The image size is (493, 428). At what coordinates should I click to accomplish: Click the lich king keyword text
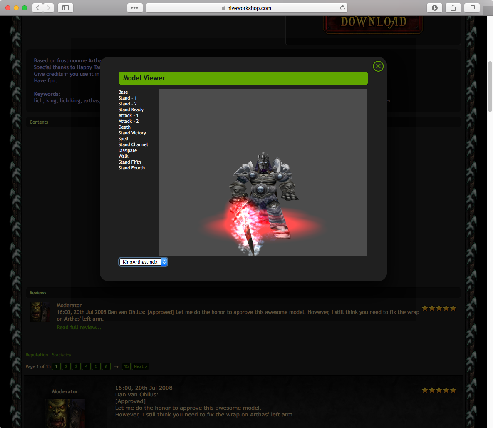pyautogui.click(x=70, y=101)
